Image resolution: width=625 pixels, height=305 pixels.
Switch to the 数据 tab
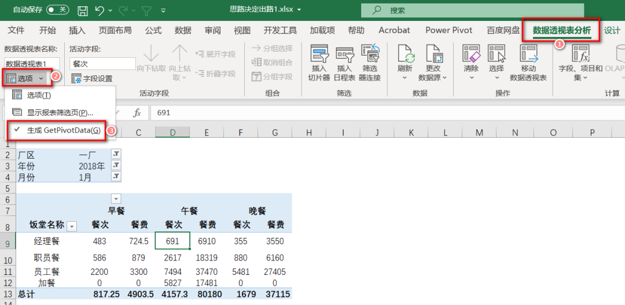pyautogui.click(x=183, y=30)
